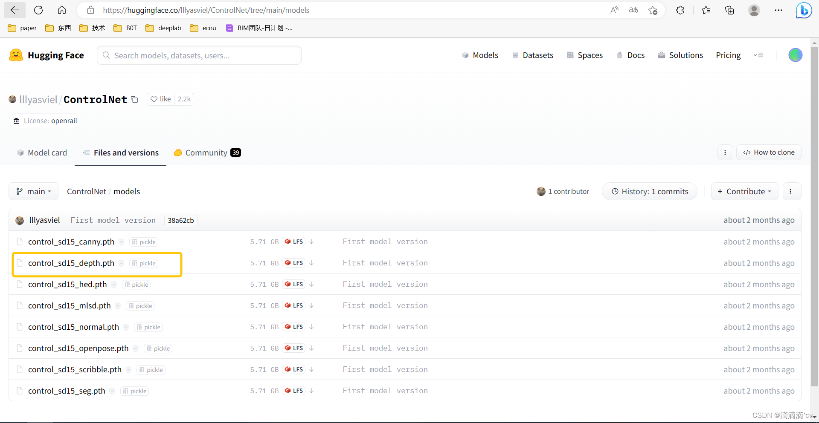Download control_sd15_depth.pth via its arrow
819x423 pixels.
[311, 263]
